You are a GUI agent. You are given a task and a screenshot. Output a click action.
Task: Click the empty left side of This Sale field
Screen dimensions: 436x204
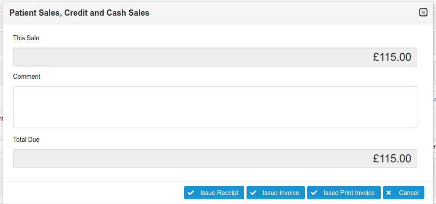[67, 57]
